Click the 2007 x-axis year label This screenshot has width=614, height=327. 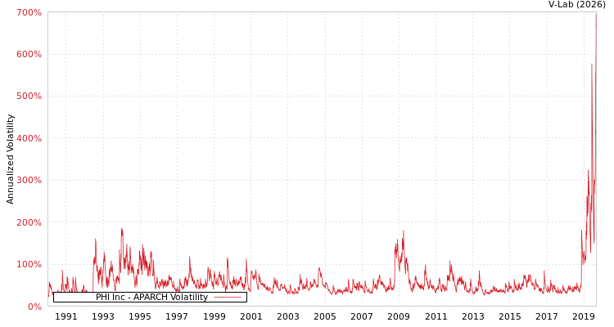[362, 316]
